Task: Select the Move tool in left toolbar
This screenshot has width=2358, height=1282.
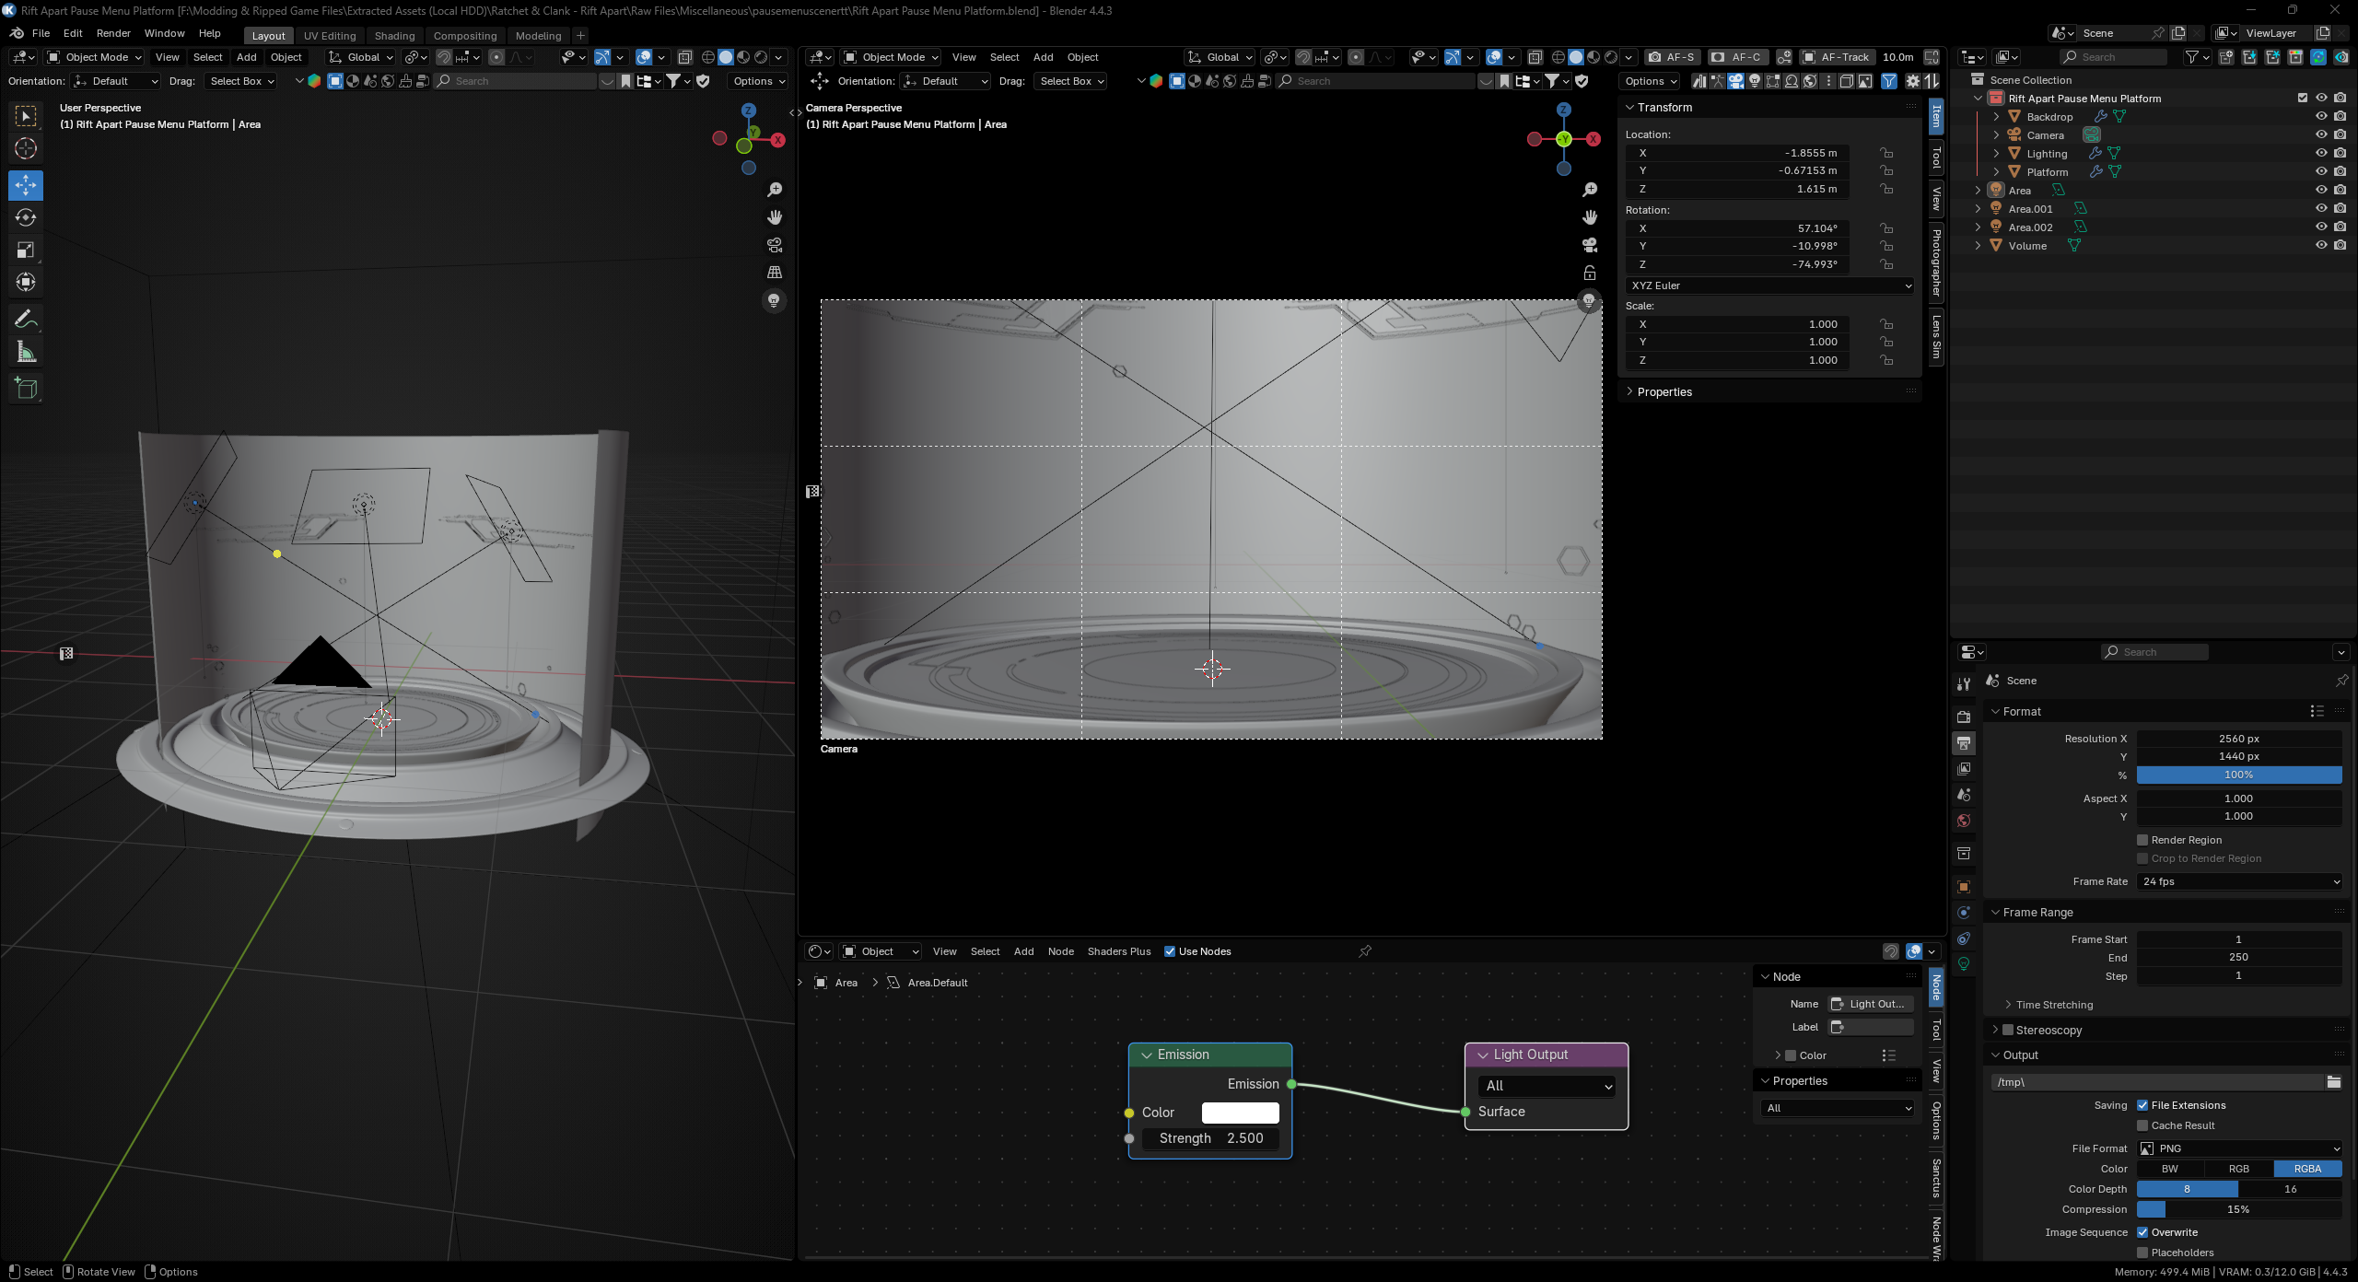Action: (x=26, y=185)
